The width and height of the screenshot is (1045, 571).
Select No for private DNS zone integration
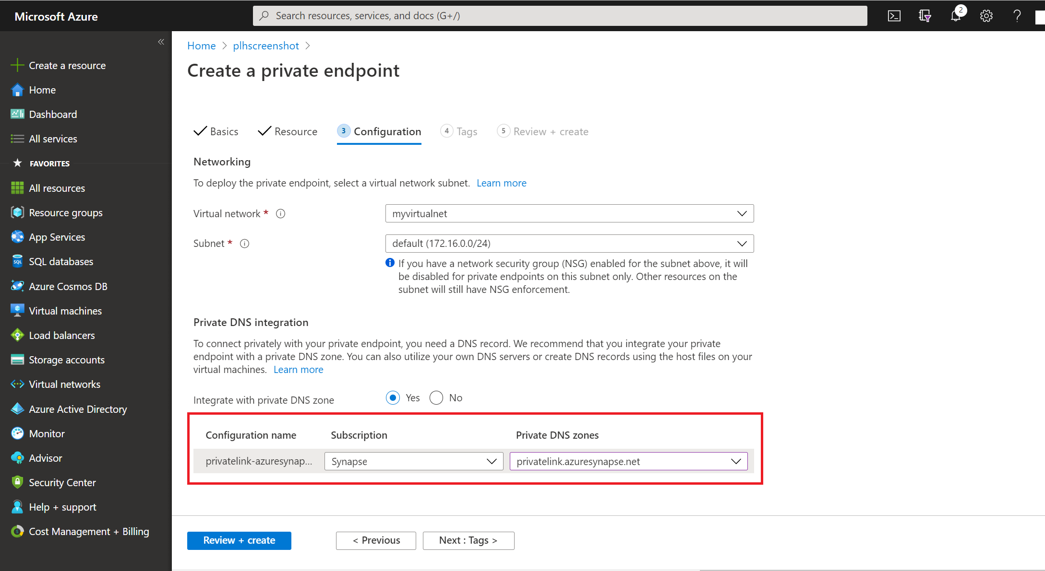437,397
